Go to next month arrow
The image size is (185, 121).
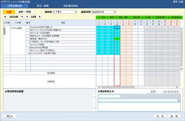(x=40, y=17)
